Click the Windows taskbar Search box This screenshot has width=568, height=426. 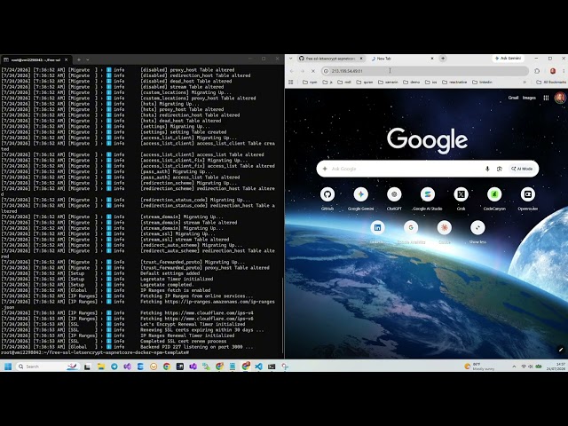coord(47,367)
